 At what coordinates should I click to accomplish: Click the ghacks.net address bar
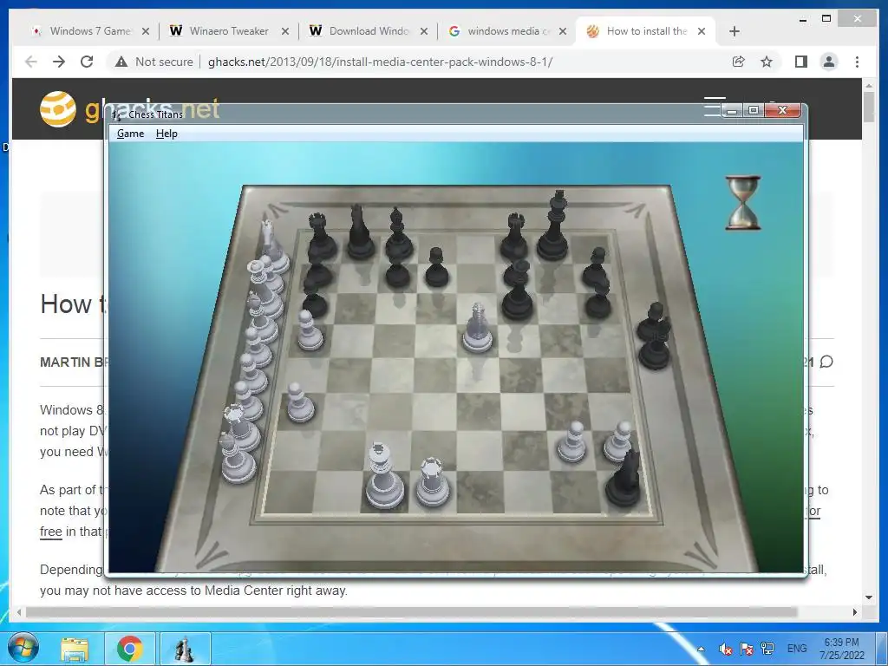[380, 62]
